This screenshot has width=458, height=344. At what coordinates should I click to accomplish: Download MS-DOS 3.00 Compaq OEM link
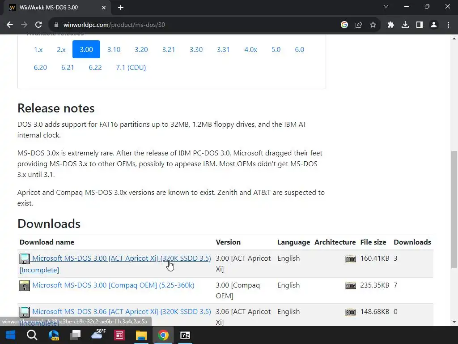coord(113,285)
